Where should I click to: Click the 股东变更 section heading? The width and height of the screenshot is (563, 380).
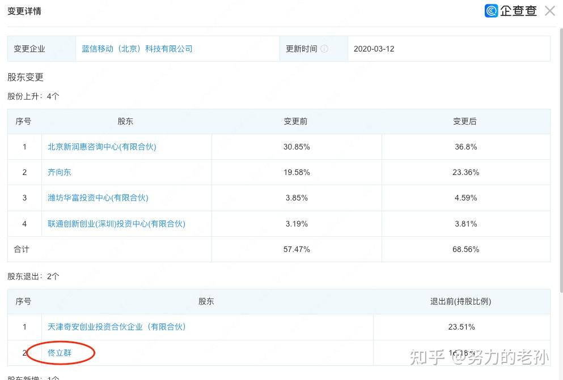click(25, 77)
